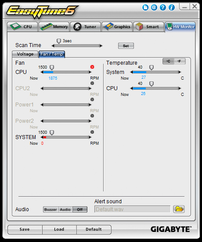
Task: Click the @ email icon
Action: (x=154, y=7)
